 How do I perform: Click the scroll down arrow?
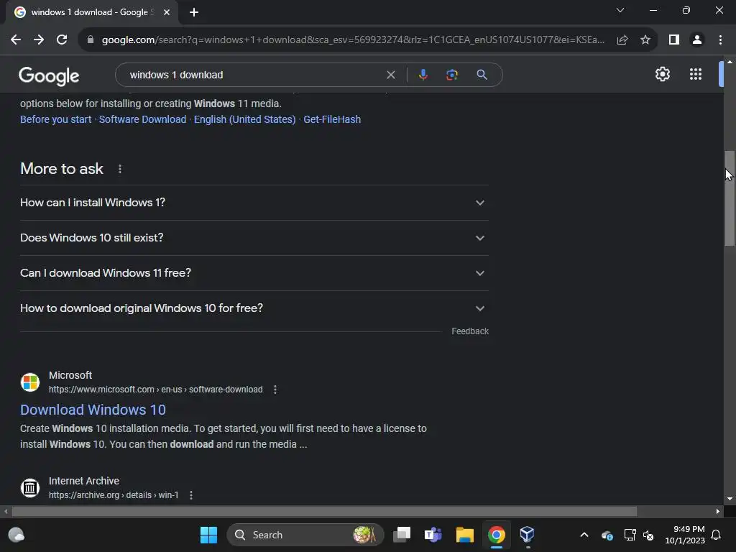pos(730,499)
